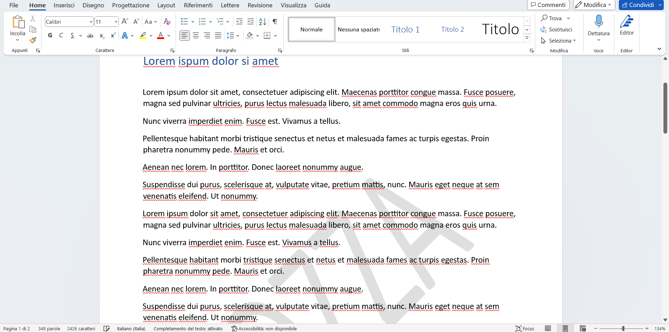Image resolution: width=669 pixels, height=332 pixels.
Task: Show paragraph marks with the pilcrow
Action: click(275, 21)
